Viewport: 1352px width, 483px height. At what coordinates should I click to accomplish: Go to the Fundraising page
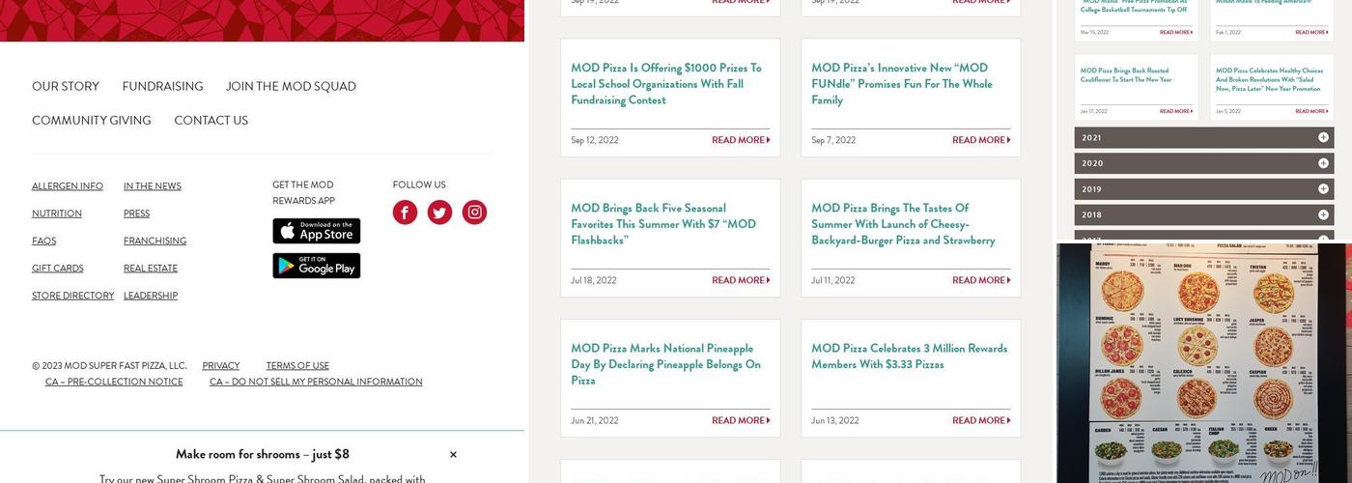point(162,87)
